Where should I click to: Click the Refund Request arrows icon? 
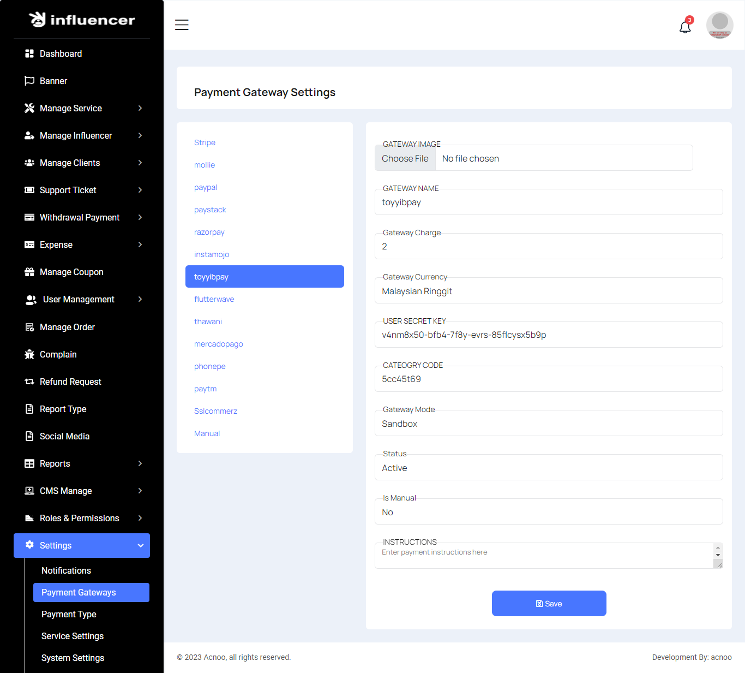[x=29, y=382]
